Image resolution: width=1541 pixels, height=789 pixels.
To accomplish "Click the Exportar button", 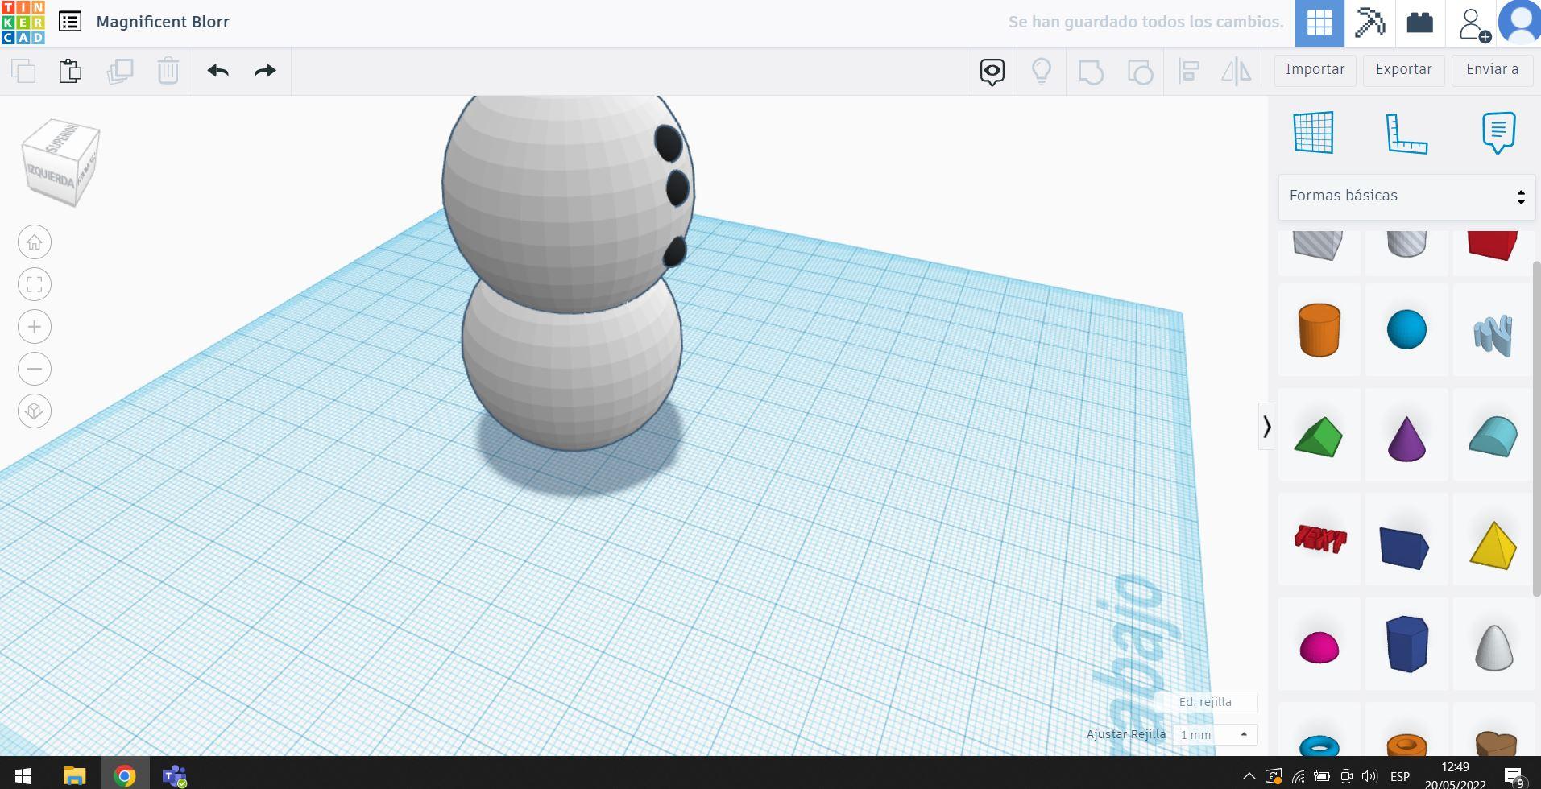I will [x=1403, y=70].
